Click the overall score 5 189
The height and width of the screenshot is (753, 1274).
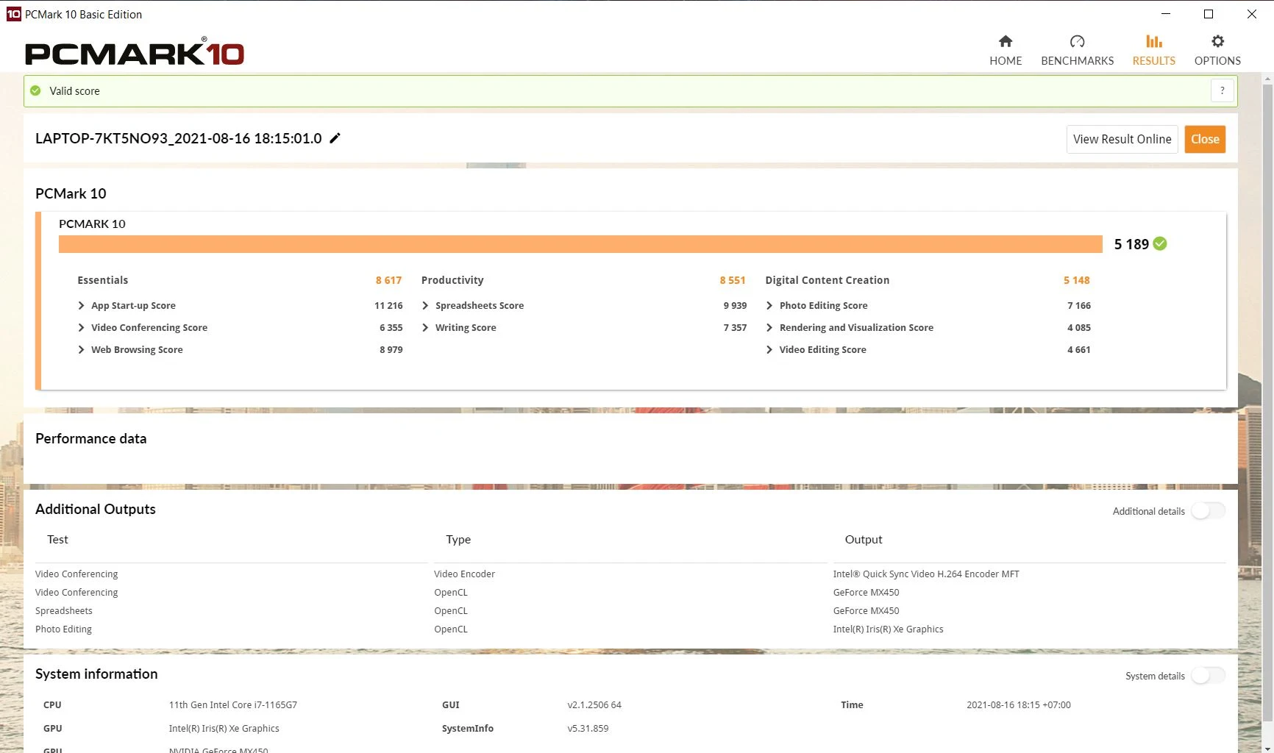pyautogui.click(x=1131, y=244)
